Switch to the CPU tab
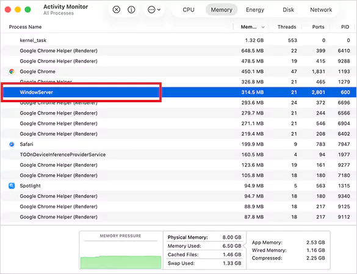The image size is (357, 274). [x=189, y=10]
